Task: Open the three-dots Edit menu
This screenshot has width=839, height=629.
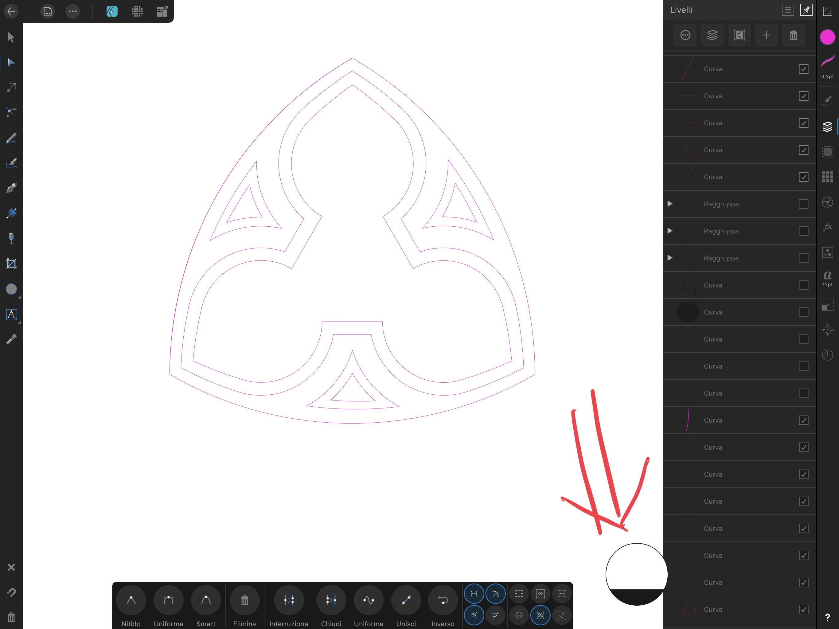Action: tap(72, 11)
